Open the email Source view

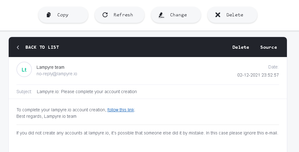coord(269,47)
